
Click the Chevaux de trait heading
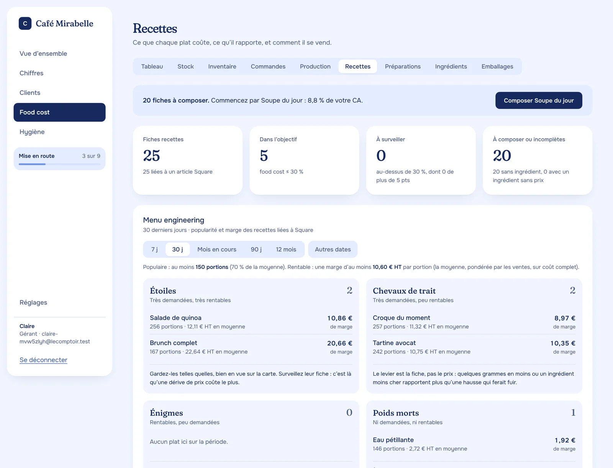coord(404,291)
